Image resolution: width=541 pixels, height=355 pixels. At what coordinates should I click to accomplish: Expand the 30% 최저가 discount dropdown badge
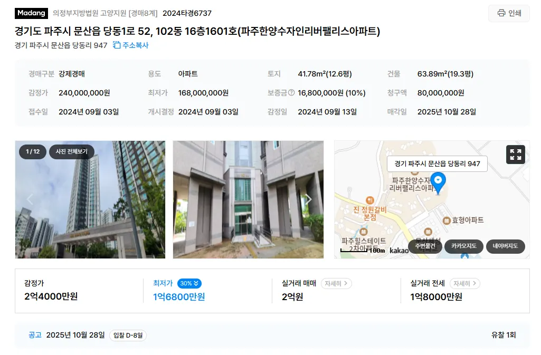tap(189, 283)
